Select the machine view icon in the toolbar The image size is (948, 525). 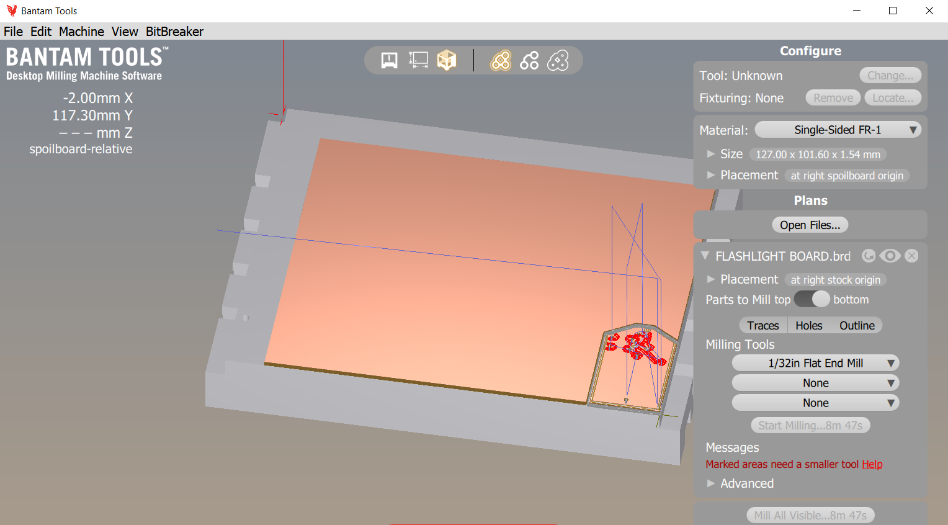(388, 59)
